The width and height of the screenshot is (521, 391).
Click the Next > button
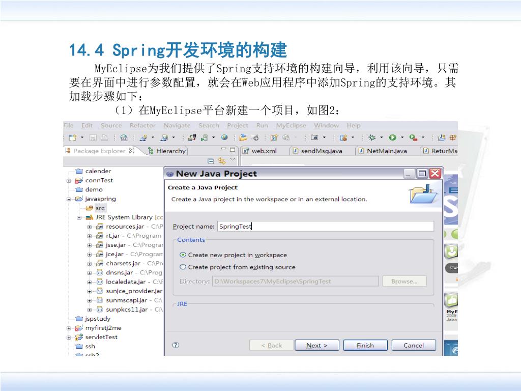(x=316, y=346)
